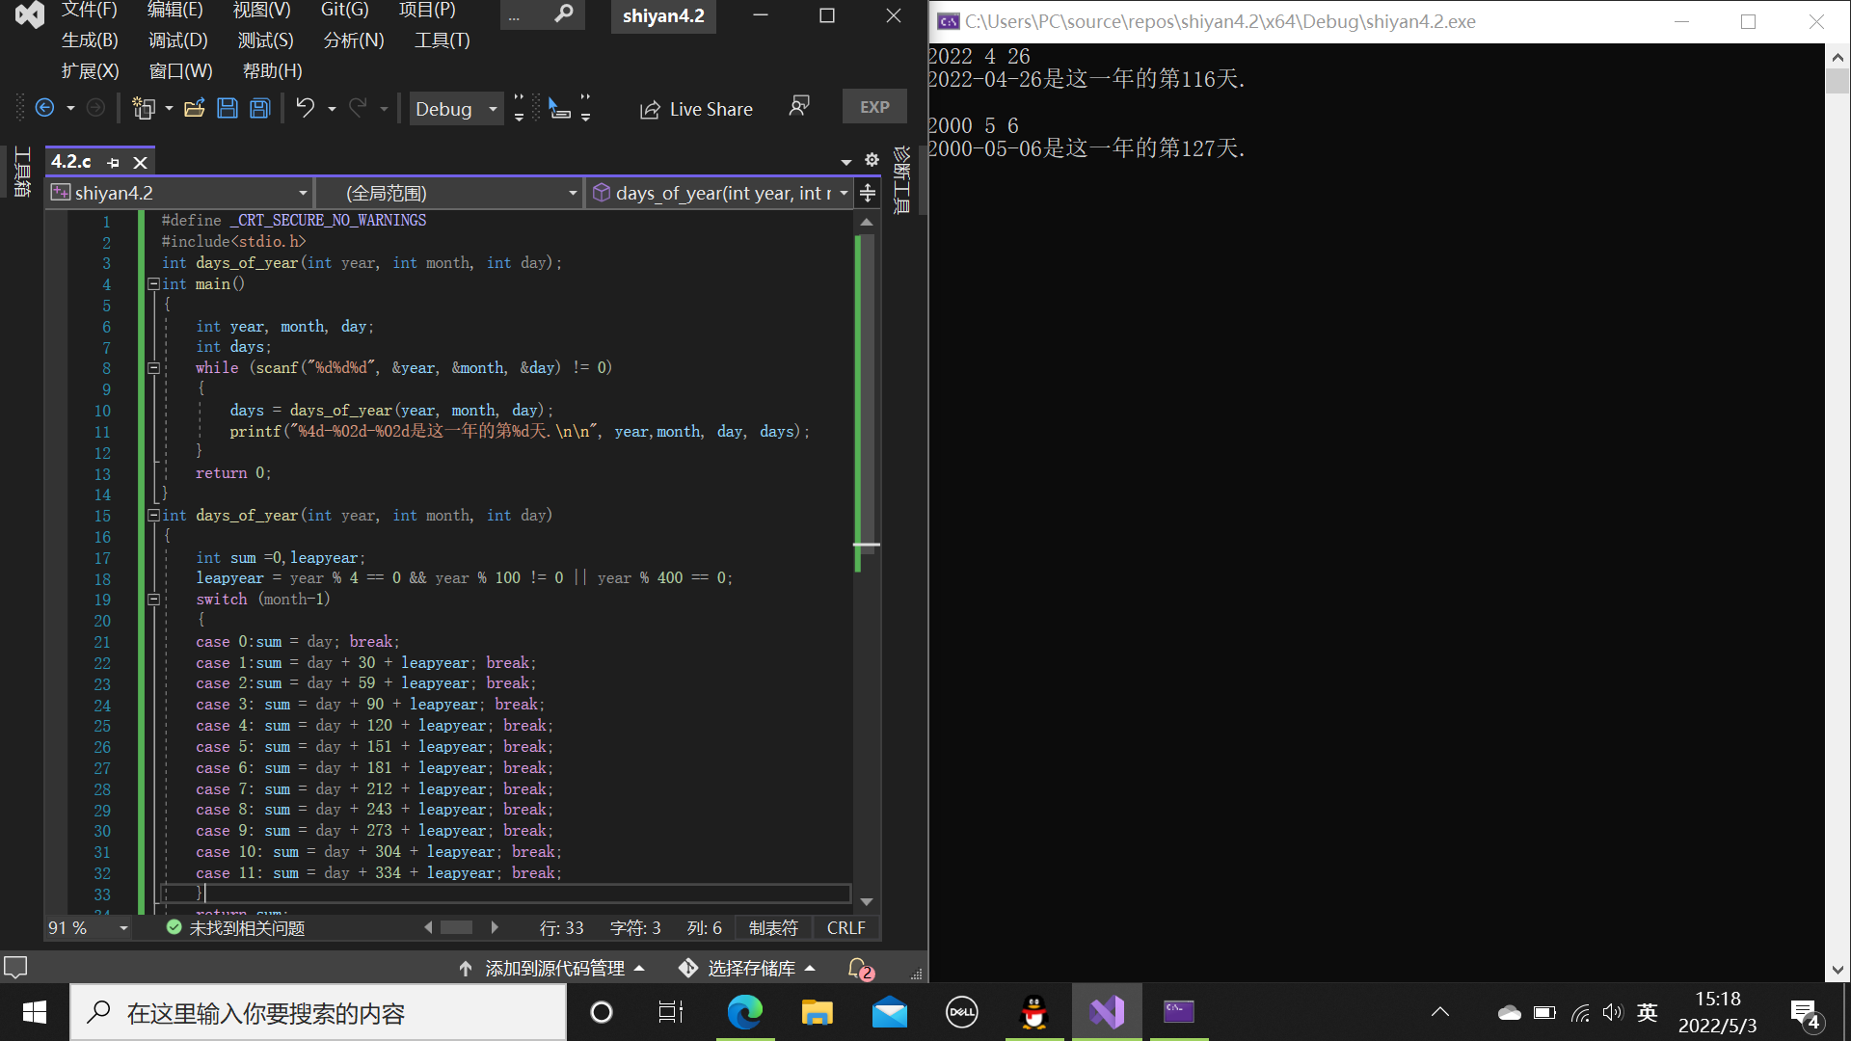Open Microsoft Edge from the taskbar
This screenshot has height=1041, width=1851.
pos(744,1012)
